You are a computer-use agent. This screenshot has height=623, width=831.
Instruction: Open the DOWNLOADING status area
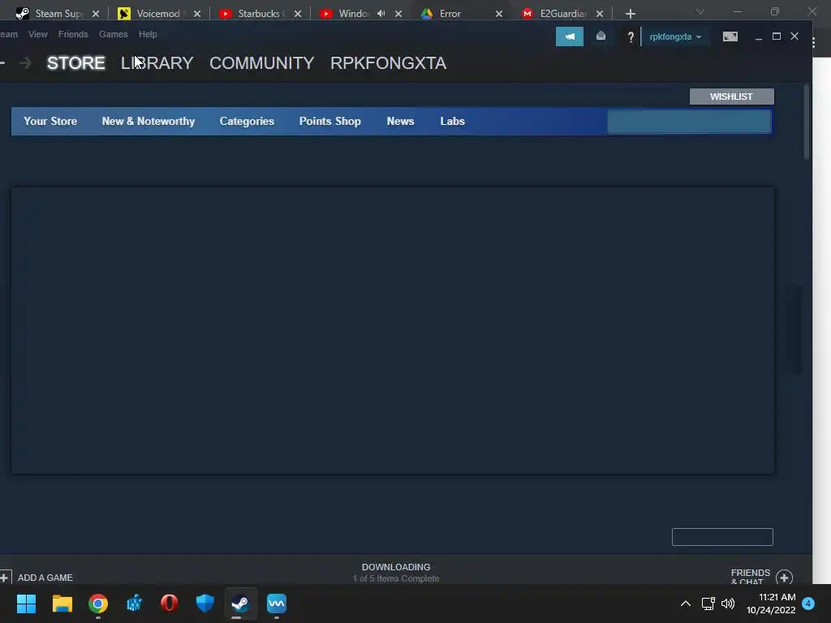(396, 572)
